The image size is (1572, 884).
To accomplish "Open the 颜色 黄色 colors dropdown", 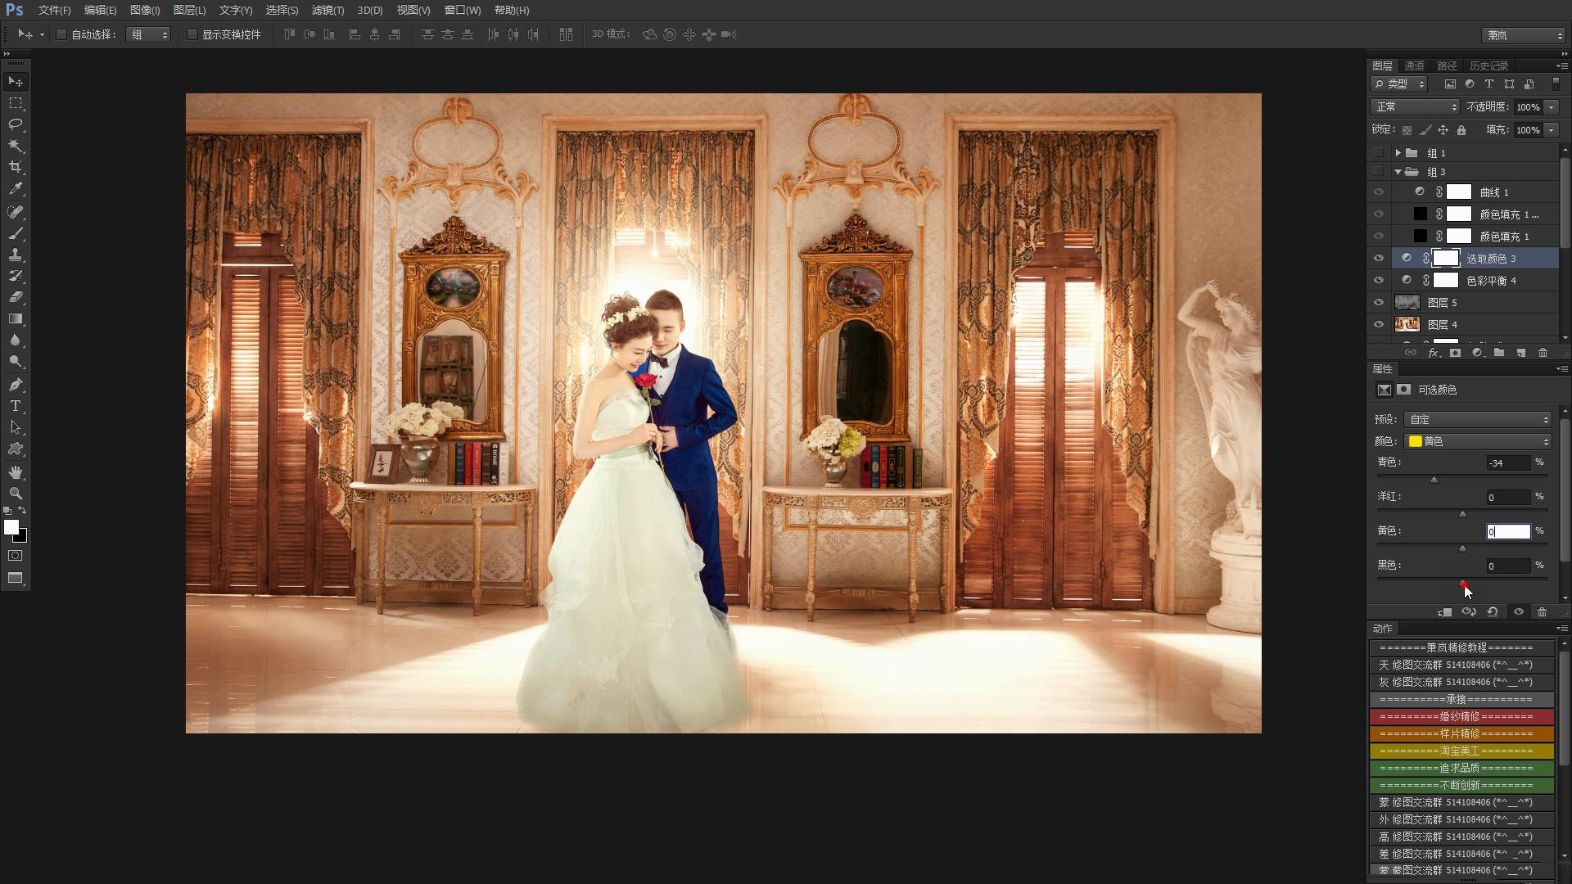I will point(1478,441).
